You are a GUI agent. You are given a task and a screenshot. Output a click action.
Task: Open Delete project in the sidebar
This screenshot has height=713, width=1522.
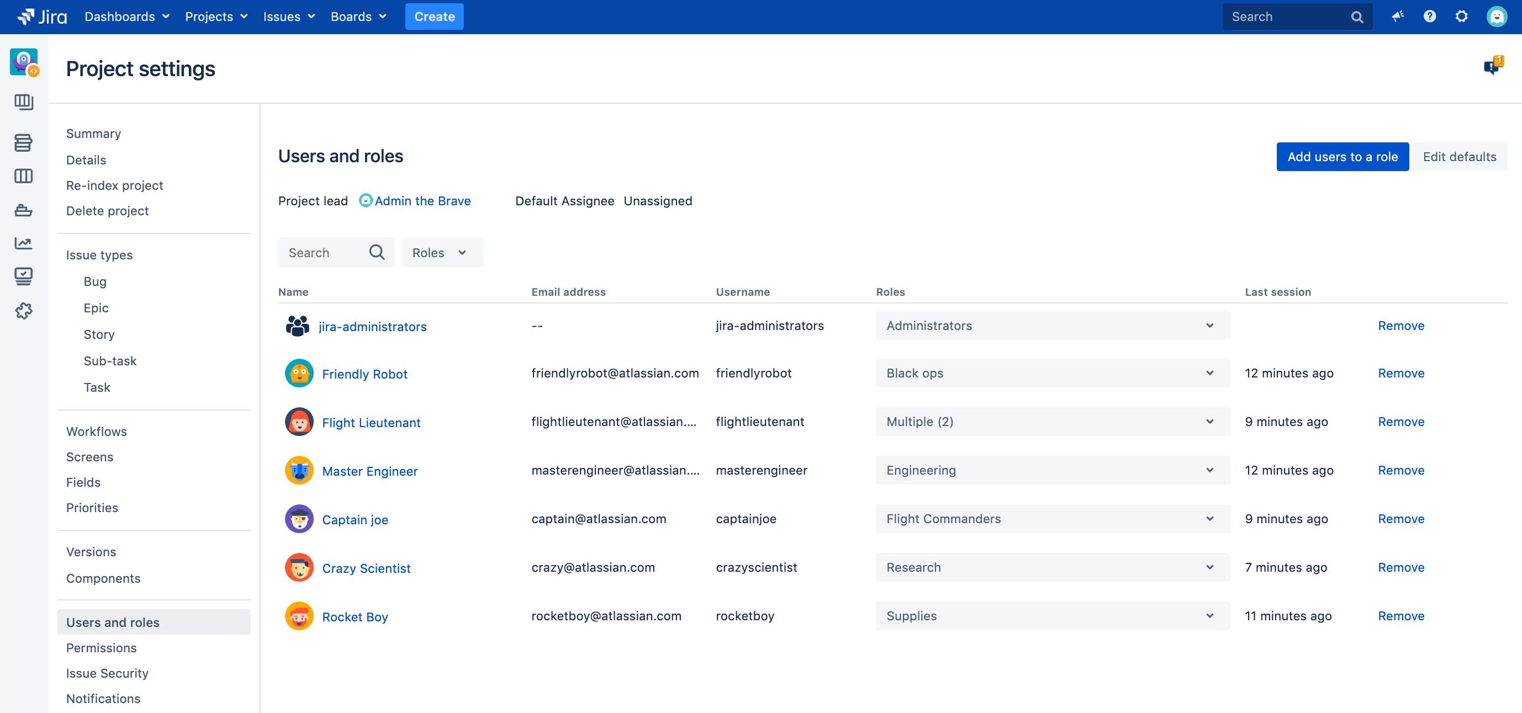pyautogui.click(x=108, y=211)
